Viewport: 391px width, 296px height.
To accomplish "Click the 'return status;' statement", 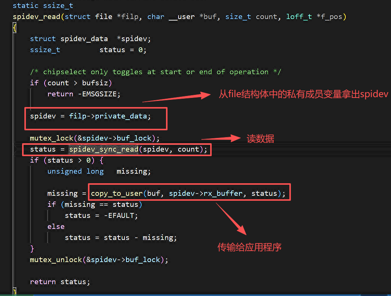I will 60,282.
